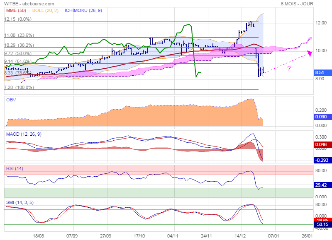Click the 7.28 (100.0%) Fibonacci level label

[x=19, y=87]
